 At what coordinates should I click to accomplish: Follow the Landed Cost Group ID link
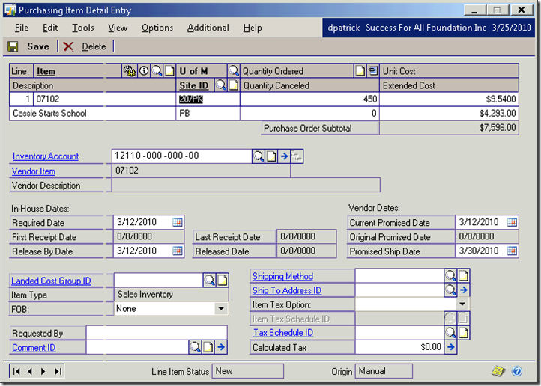click(51, 281)
